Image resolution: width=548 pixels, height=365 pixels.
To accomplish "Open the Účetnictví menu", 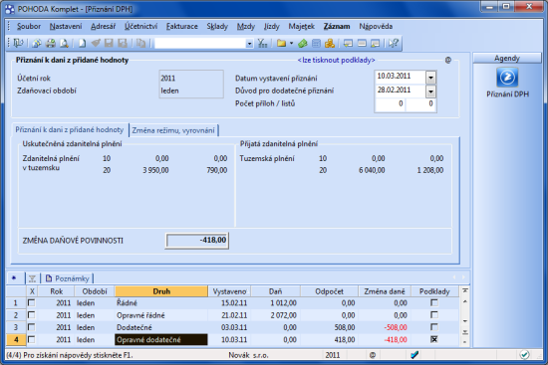I will (x=140, y=26).
